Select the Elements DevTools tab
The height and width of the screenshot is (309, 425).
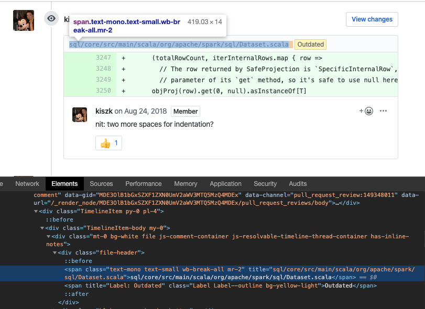[64, 184]
